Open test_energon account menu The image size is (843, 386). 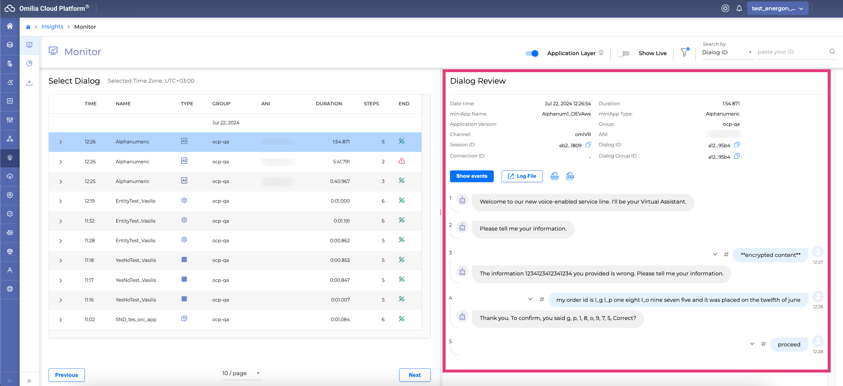[777, 9]
